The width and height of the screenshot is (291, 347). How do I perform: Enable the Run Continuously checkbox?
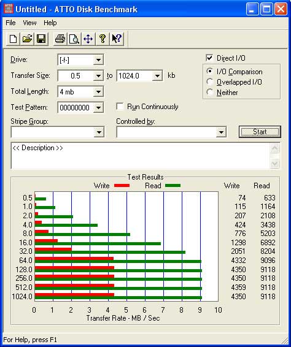tap(120, 107)
